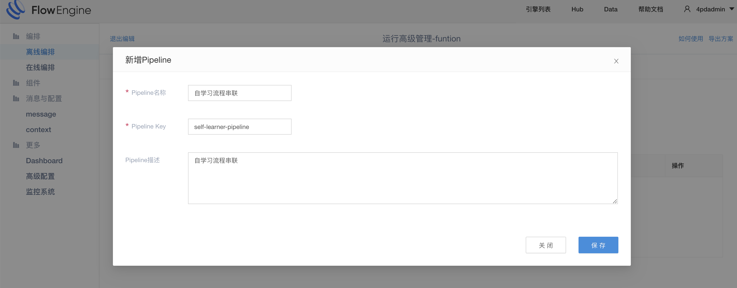Expand the 4pdadmin dropdown arrow
Screen dimensions: 737x288
732,9
